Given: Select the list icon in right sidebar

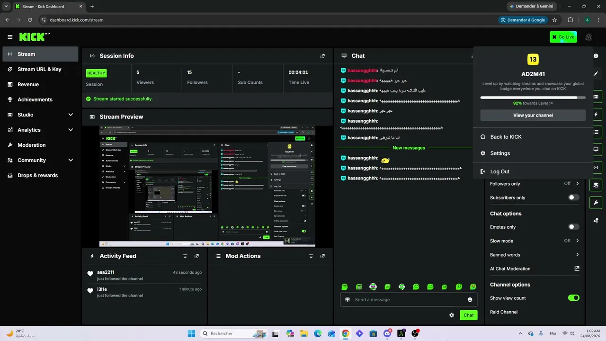Looking at the screenshot, I should pyautogui.click(x=596, y=132).
